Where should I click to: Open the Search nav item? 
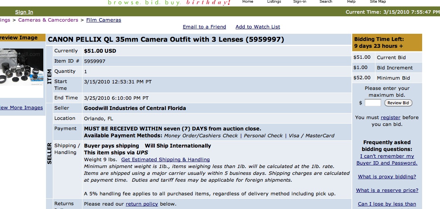tap(326, 2)
